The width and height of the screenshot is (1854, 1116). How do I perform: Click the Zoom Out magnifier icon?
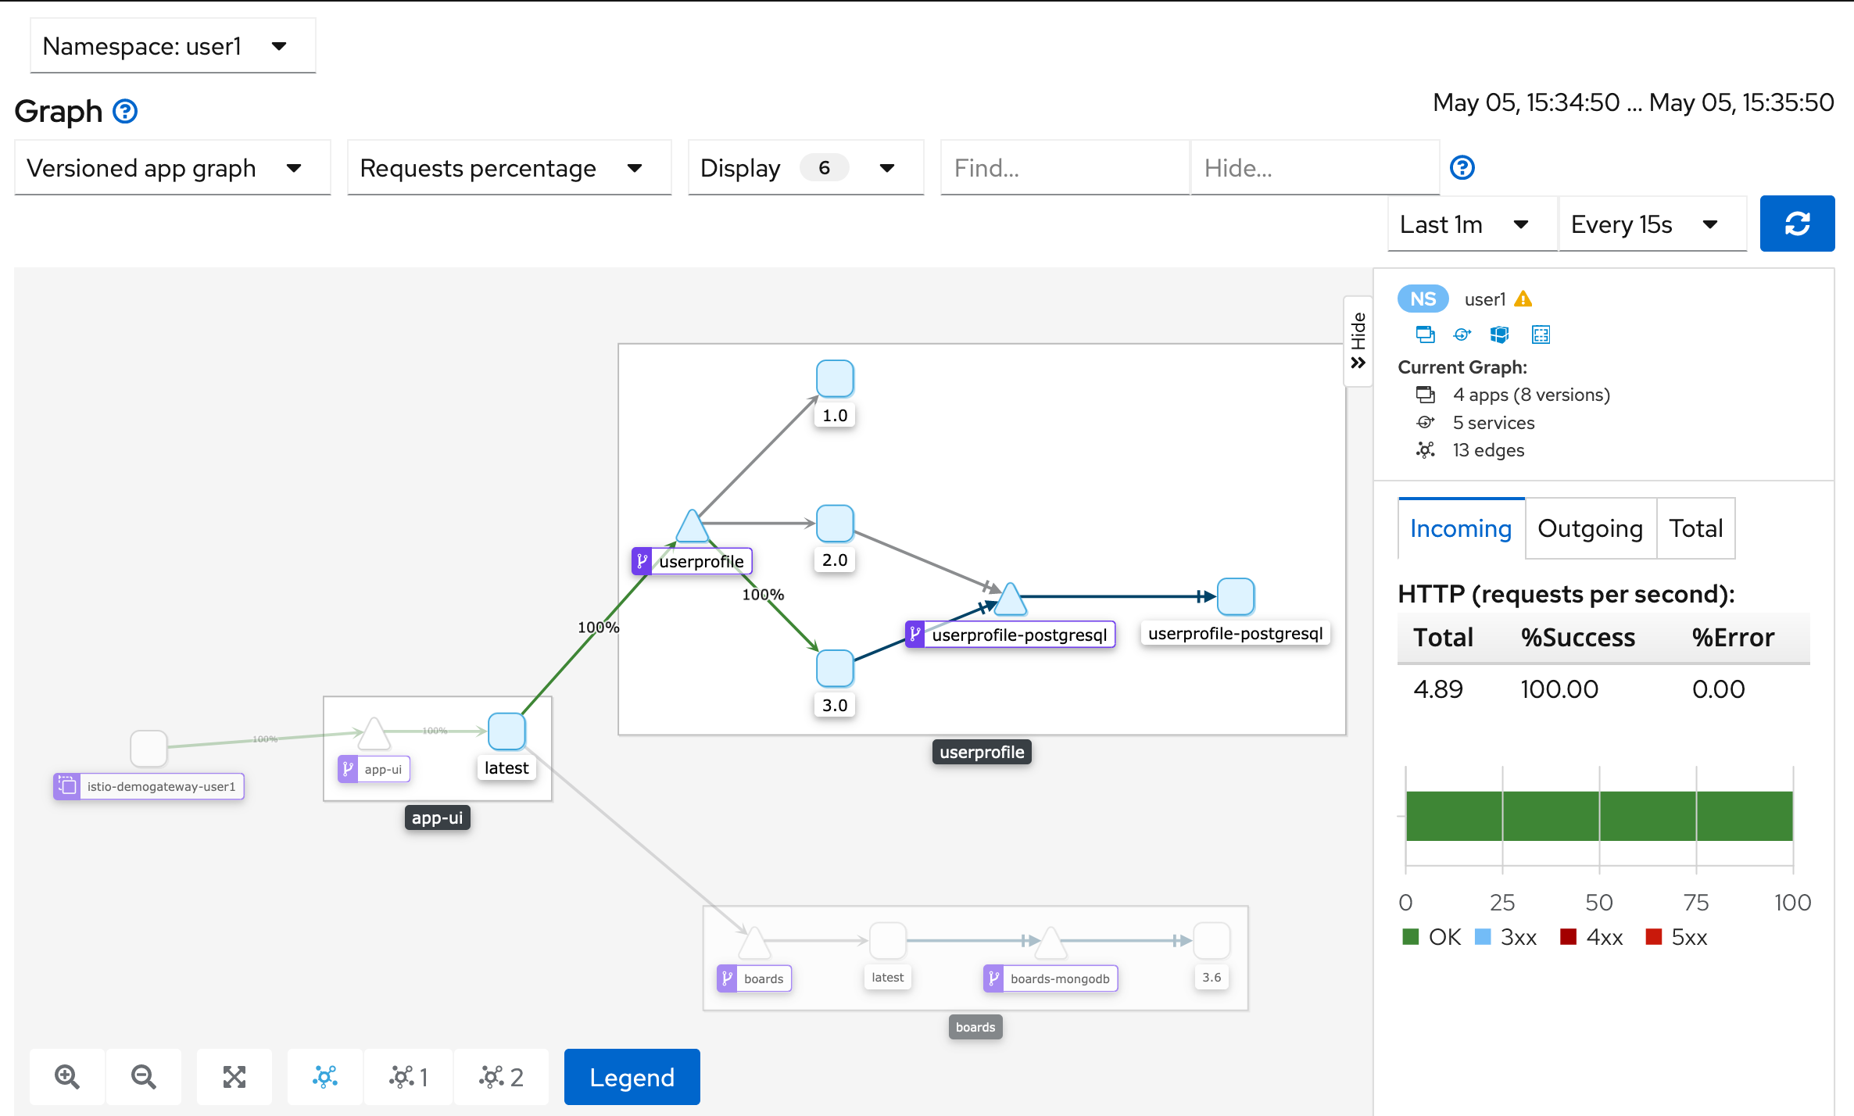[x=144, y=1077]
